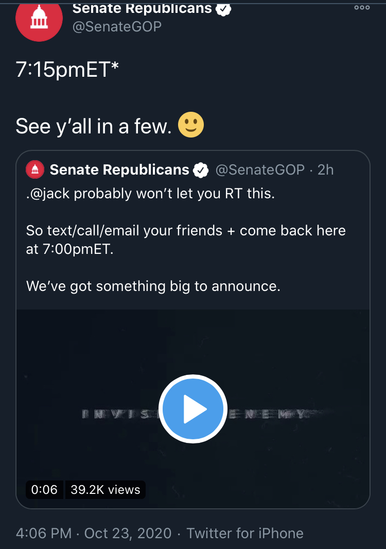Tap the verified badge beside the top Senate Republicans name
The image size is (386, 549).
[223, 8]
